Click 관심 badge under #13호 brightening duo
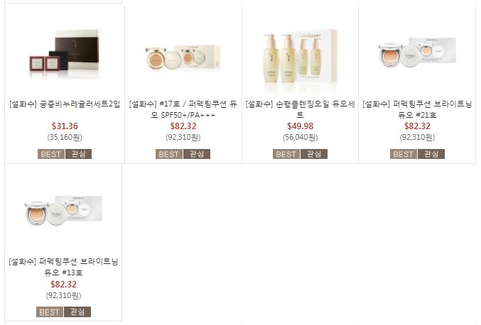 point(77,312)
